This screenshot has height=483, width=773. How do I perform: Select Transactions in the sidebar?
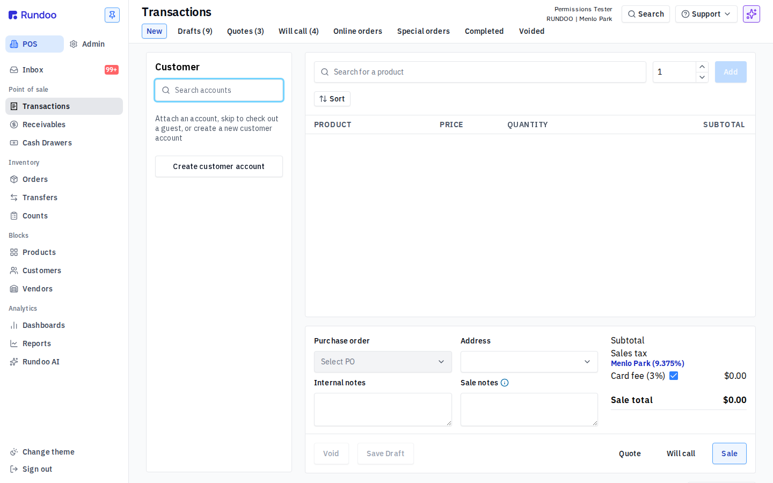point(64,106)
